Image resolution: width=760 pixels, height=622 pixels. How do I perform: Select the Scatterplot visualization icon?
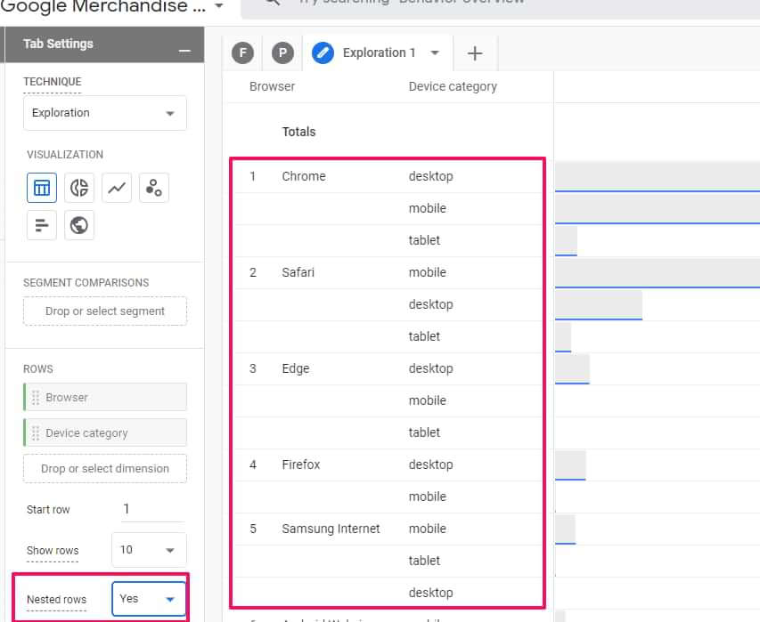click(x=154, y=188)
